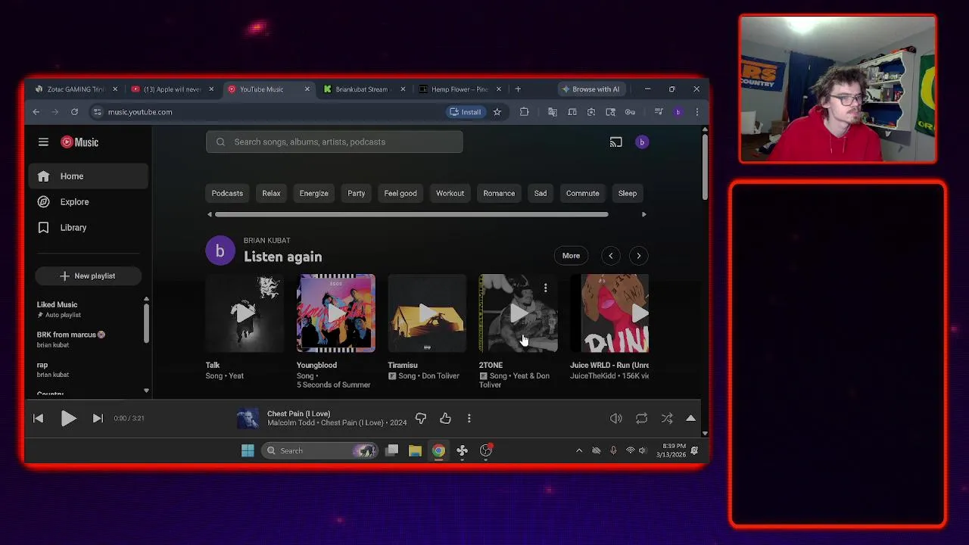Open the Install app button
Image resolution: width=969 pixels, height=545 pixels.
pos(465,111)
